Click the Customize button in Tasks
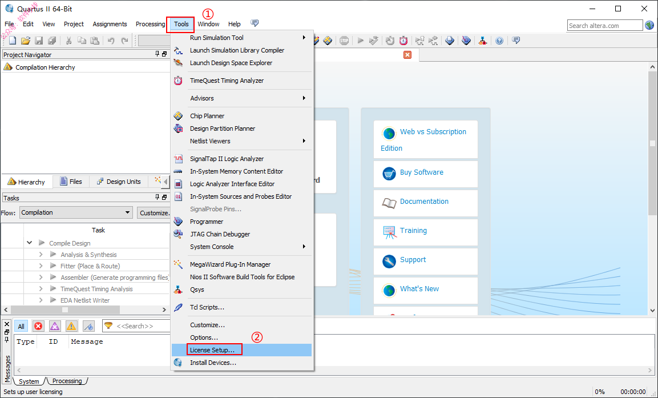The height and width of the screenshot is (398, 658). (x=154, y=213)
